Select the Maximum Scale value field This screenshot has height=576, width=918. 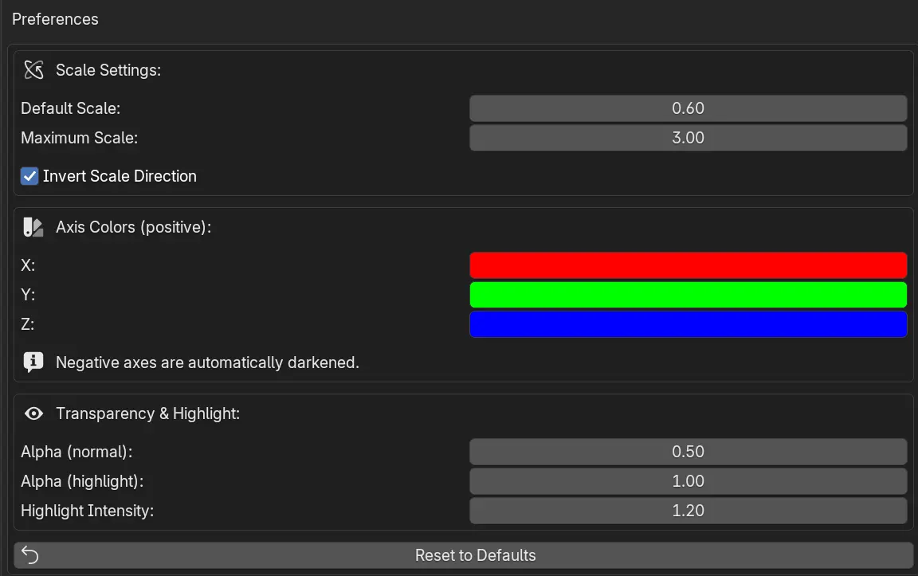(x=688, y=138)
